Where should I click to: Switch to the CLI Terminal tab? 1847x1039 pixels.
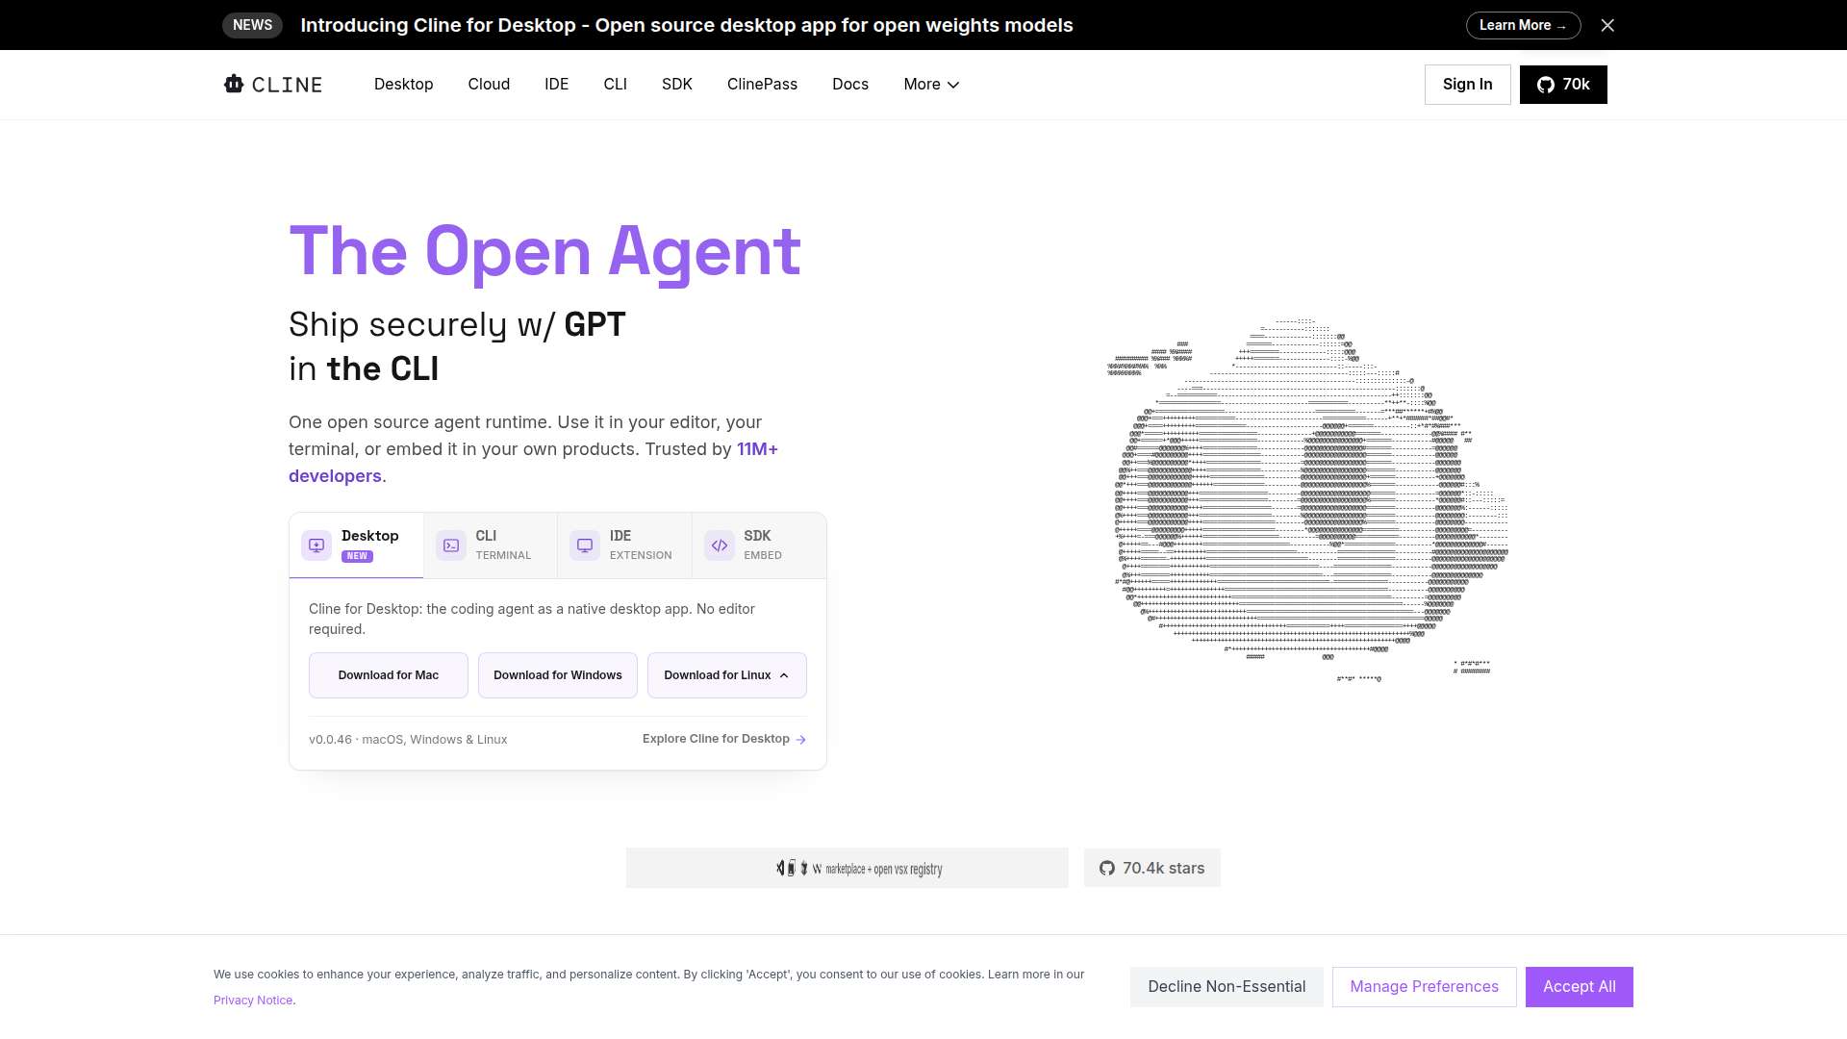[491, 545]
